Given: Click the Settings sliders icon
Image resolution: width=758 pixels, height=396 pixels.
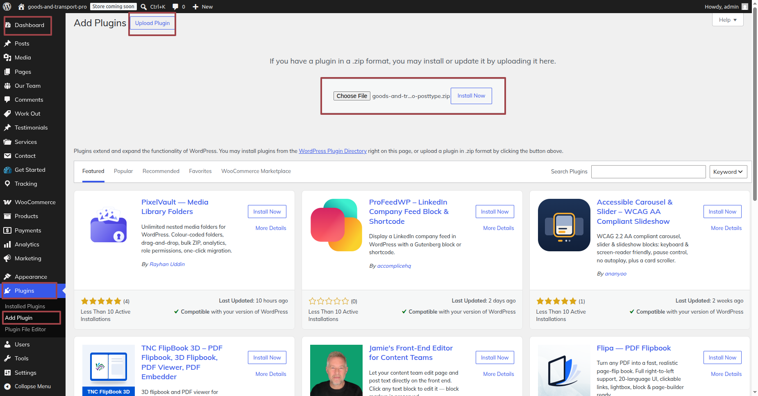Looking at the screenshot, I should [7, 373].
